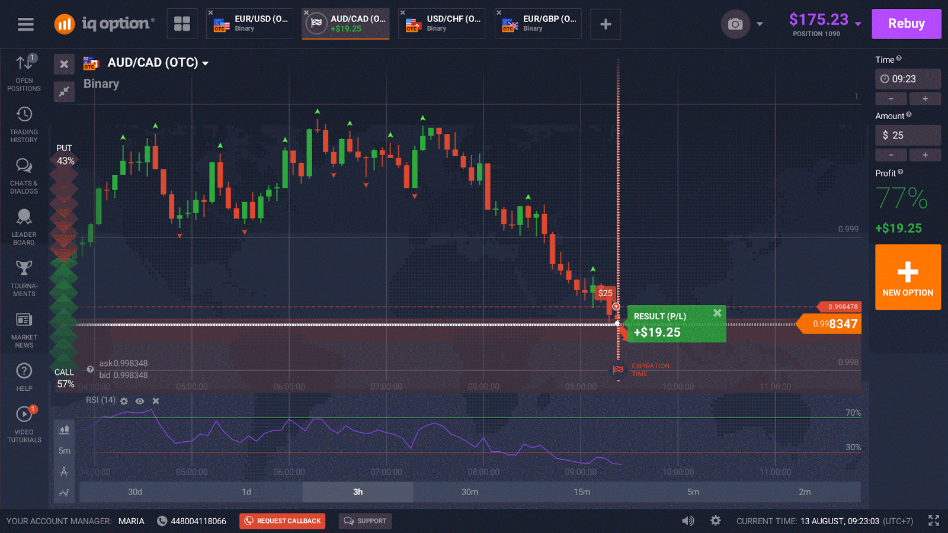948x533 pixels.
Task: Close the EUR/USD (OTC) tab
Action: tap(210, 12)
